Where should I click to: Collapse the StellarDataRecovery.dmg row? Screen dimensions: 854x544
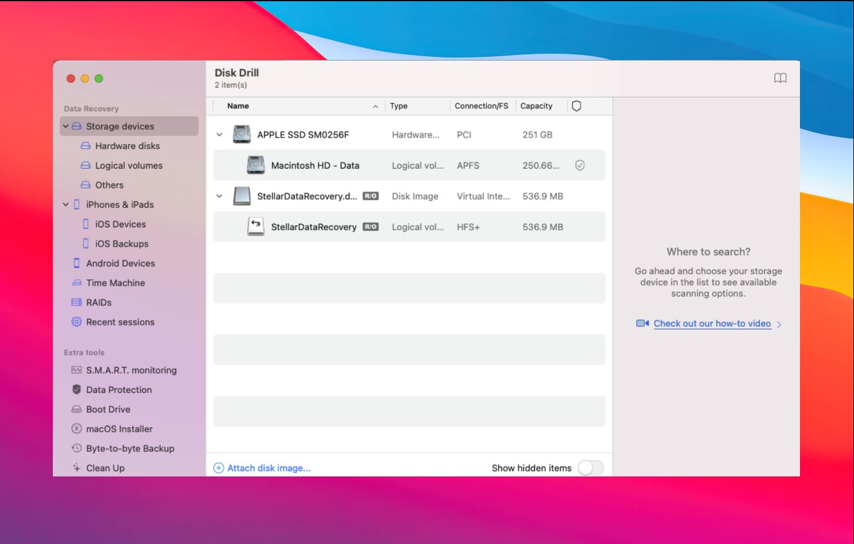220,196
